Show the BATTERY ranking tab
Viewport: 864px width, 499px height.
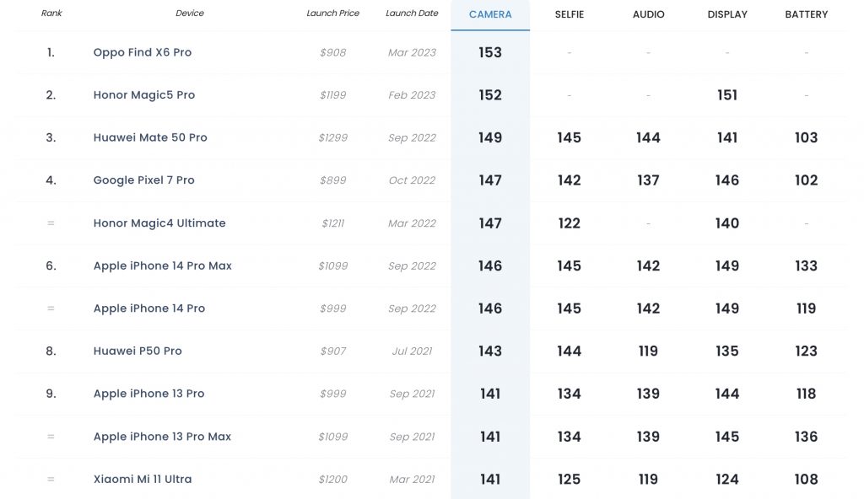pyautogui.click(x=806, y=14)
